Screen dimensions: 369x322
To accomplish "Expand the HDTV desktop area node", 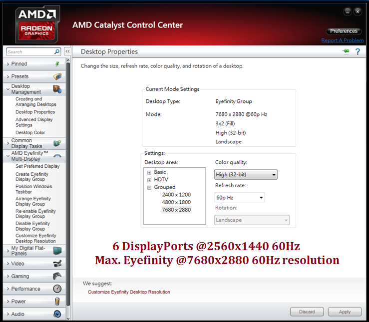I will 149,180.
